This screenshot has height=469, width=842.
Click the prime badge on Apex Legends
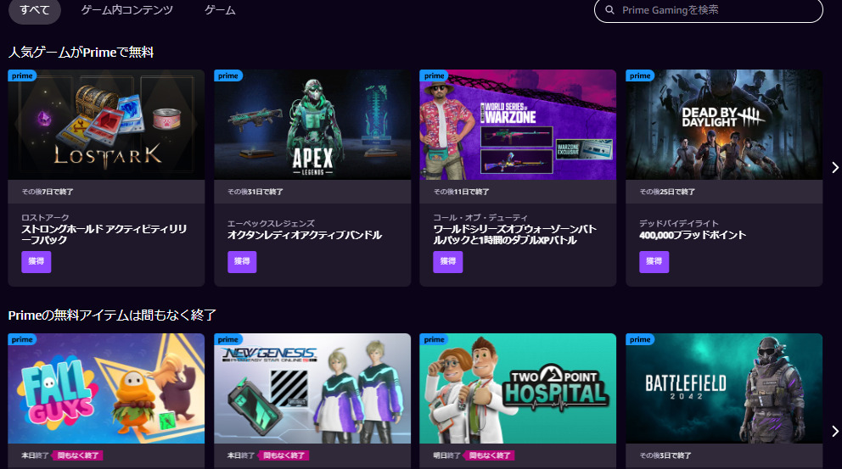(228, 75)
